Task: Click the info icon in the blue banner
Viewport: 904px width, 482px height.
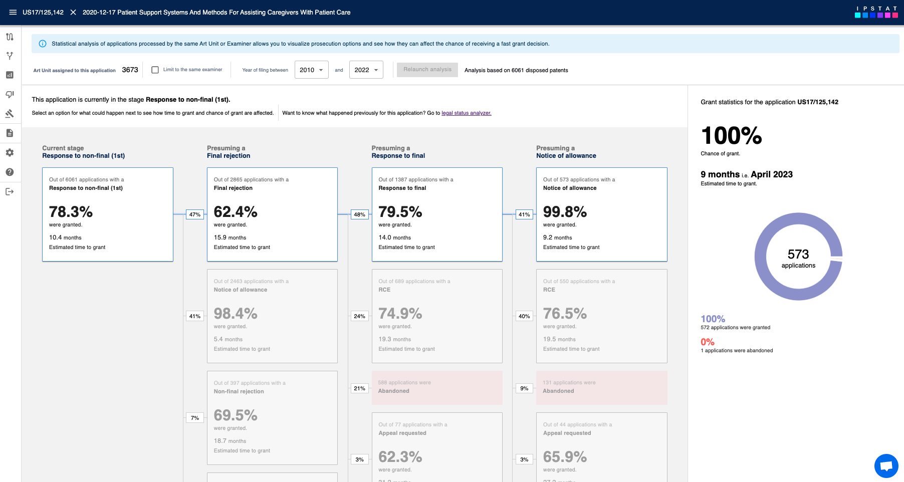Action: click(43, 44)
